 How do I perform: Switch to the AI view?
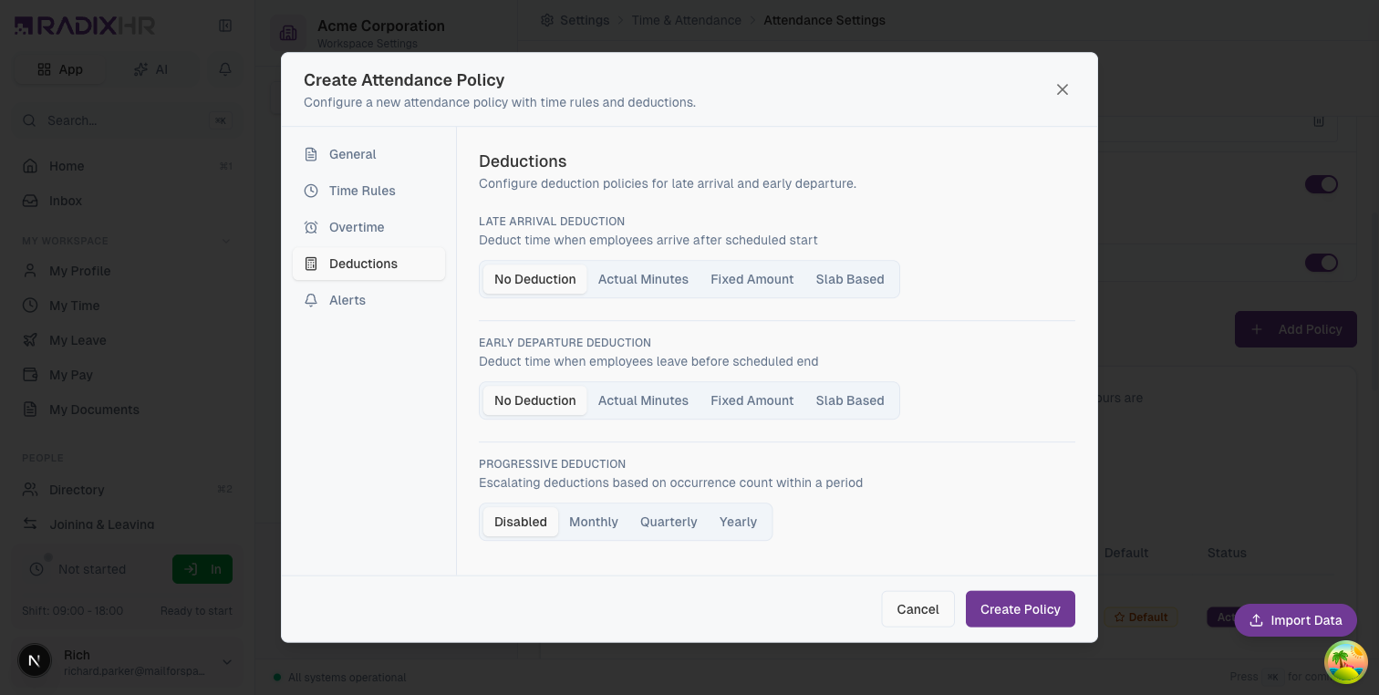(150, 69)
